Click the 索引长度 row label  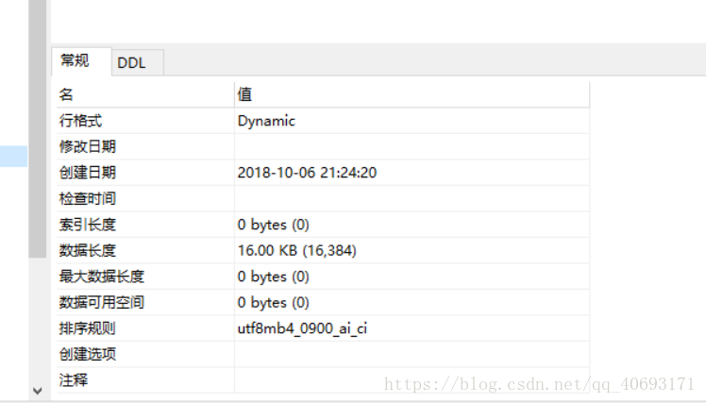[x=88, y=225]
